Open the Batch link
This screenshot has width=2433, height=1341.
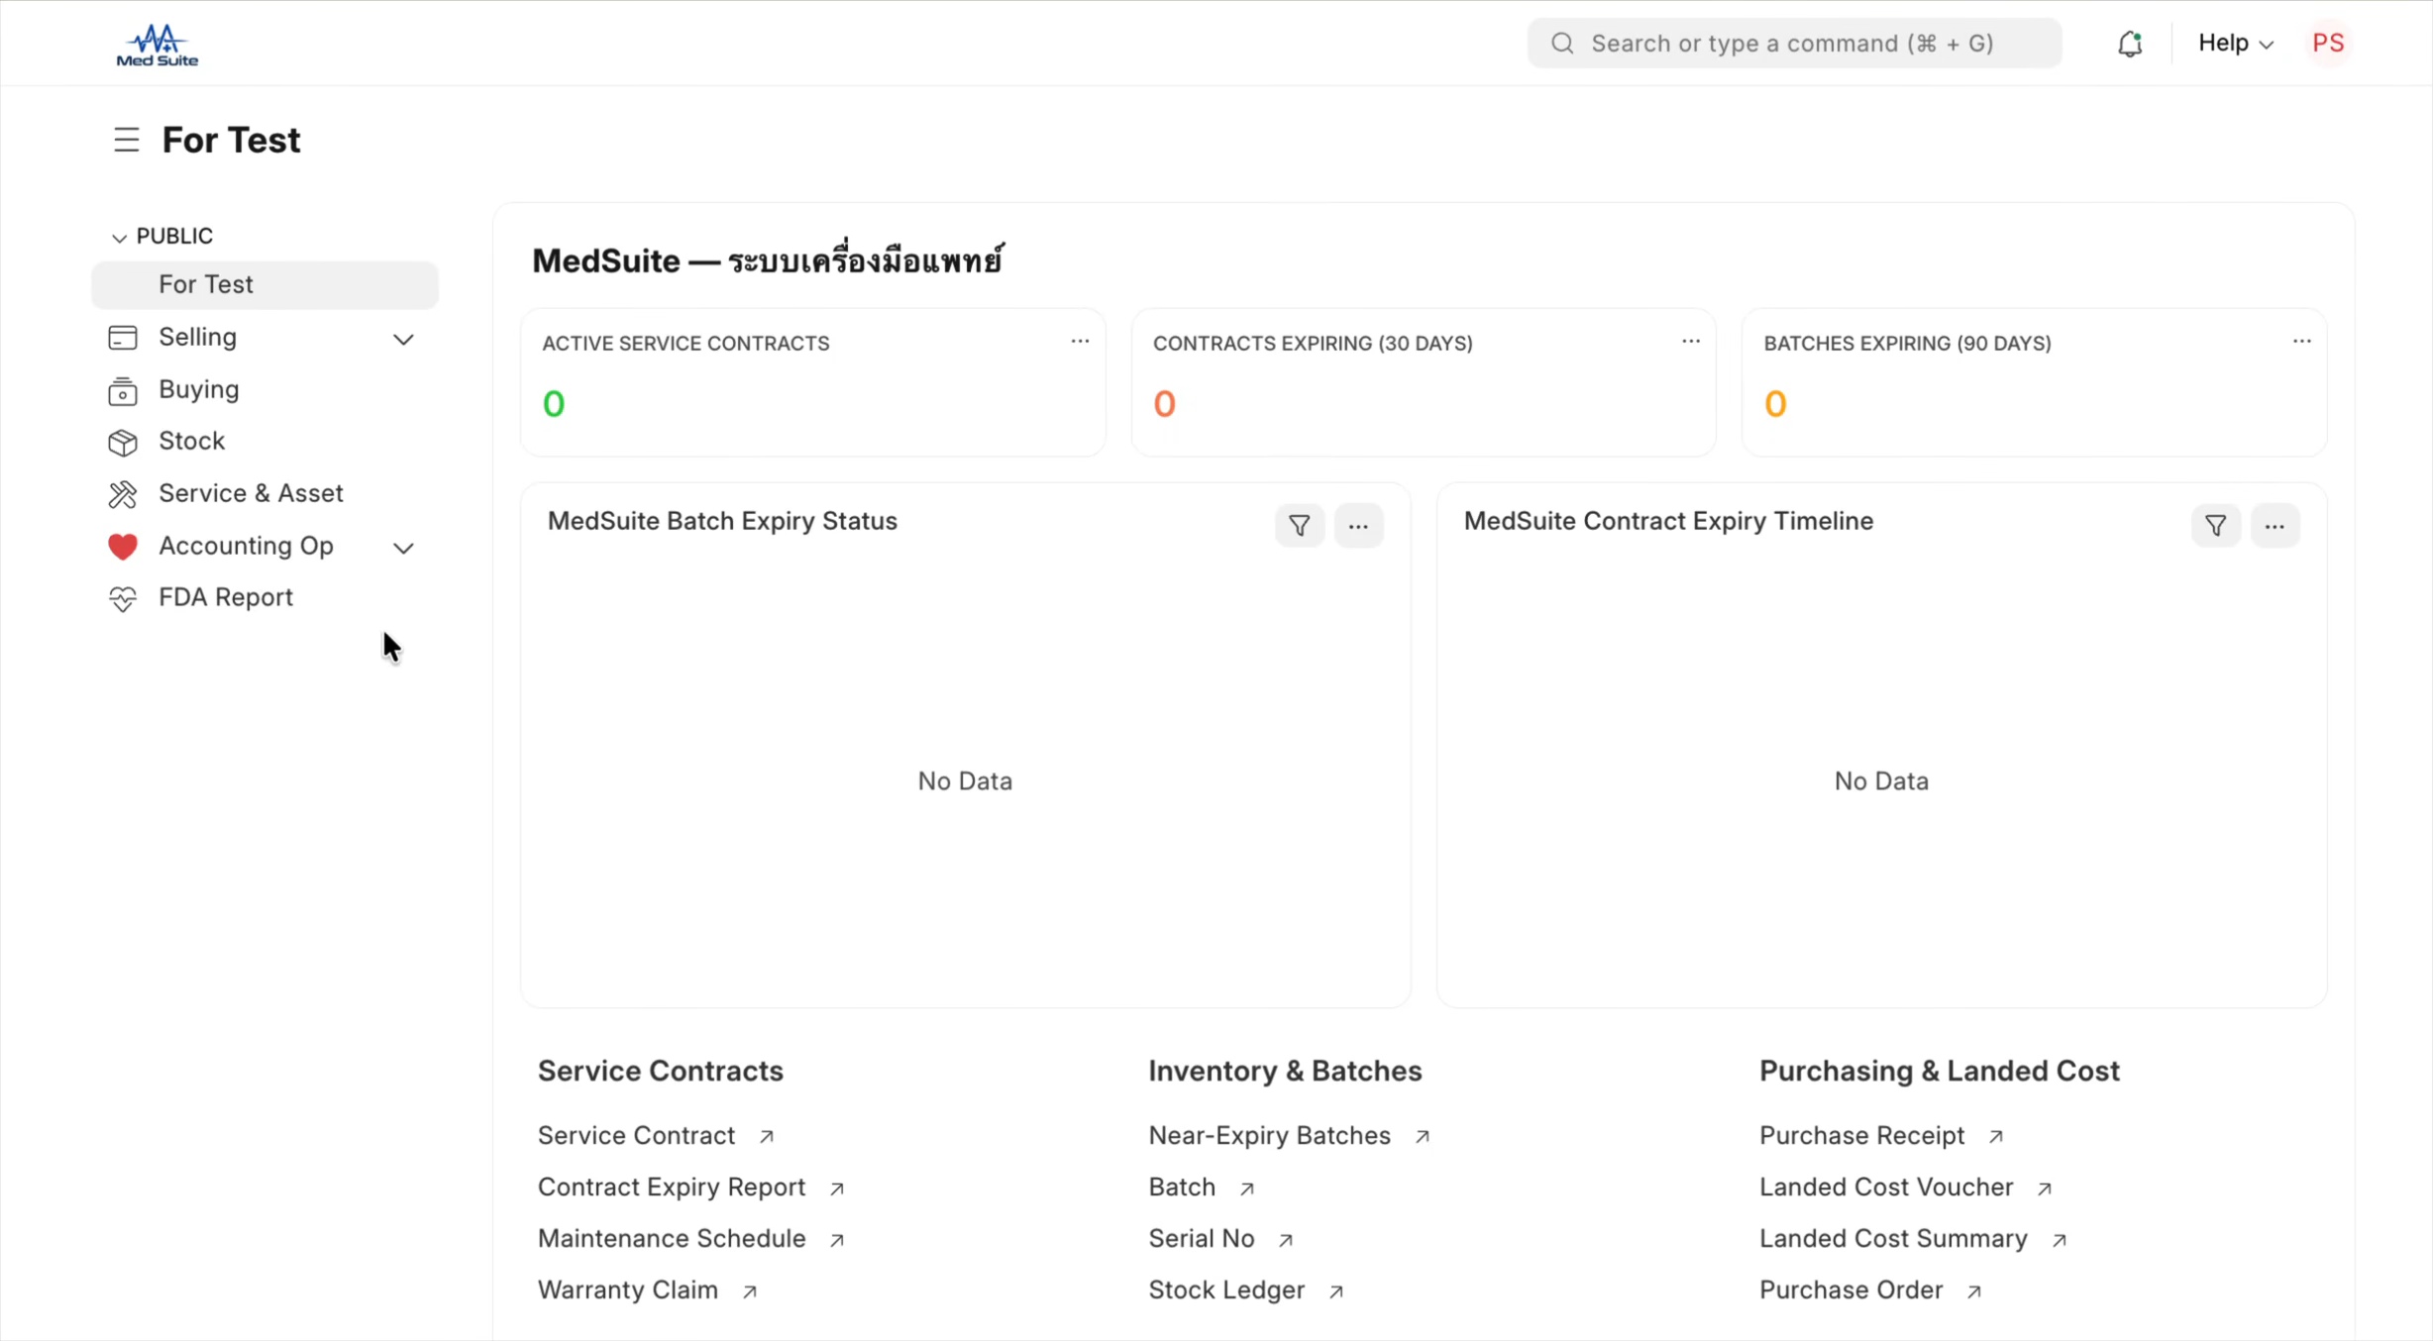(x=1182, y=1186)
